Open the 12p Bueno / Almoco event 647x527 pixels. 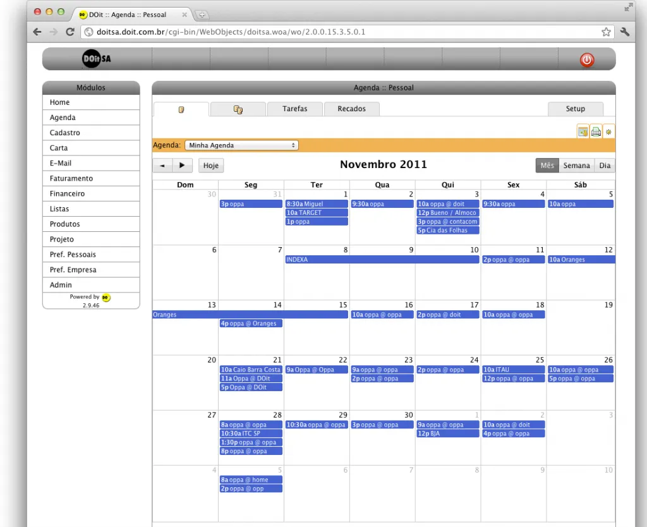pyautogui.click(x=448, y=213)
